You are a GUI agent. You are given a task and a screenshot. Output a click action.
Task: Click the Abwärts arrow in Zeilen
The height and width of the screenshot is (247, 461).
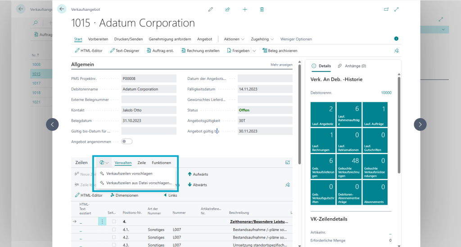point(197,185)
